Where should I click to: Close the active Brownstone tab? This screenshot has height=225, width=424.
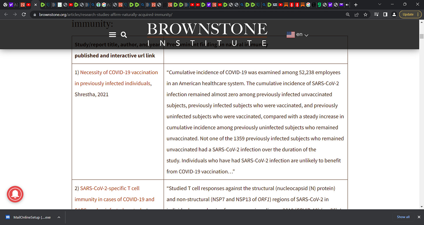coord(36,5)
